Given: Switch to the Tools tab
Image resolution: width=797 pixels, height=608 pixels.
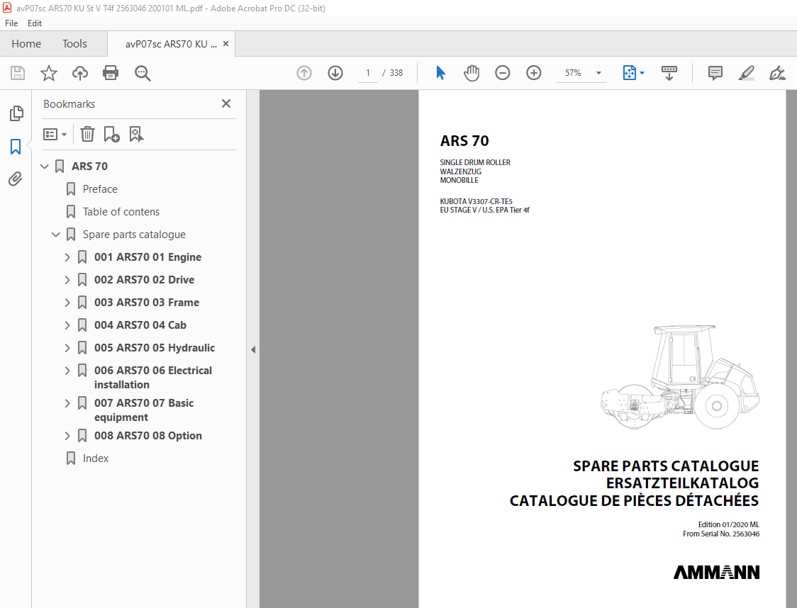Looking at the screenshot, I should click(74, 44).
